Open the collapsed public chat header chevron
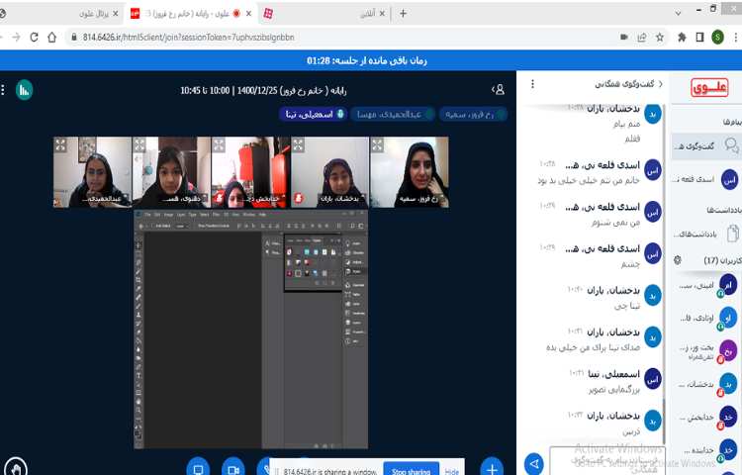Screen dimensions: 742x475 [x=661, y=84]
